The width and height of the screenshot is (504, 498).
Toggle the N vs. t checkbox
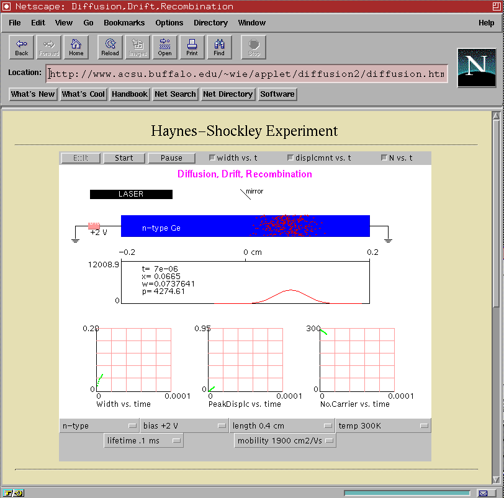point(384,158)
